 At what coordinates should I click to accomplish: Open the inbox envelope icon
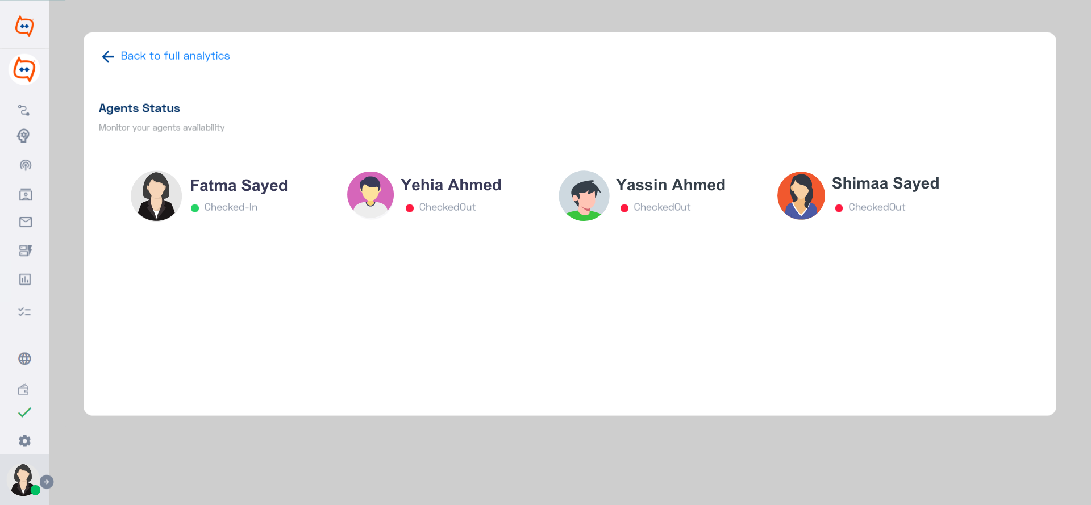pos(25,222)
